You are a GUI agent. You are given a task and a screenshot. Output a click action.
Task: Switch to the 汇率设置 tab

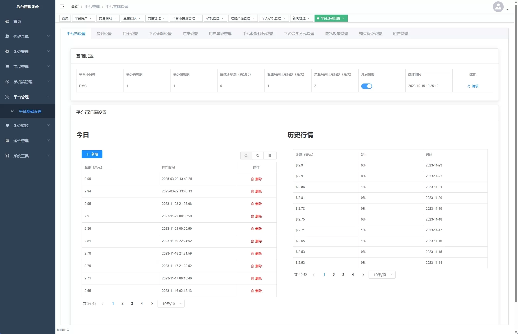coord(190,34)
